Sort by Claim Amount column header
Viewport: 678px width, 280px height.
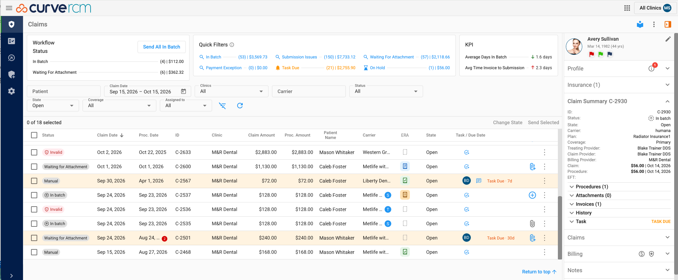262,135
